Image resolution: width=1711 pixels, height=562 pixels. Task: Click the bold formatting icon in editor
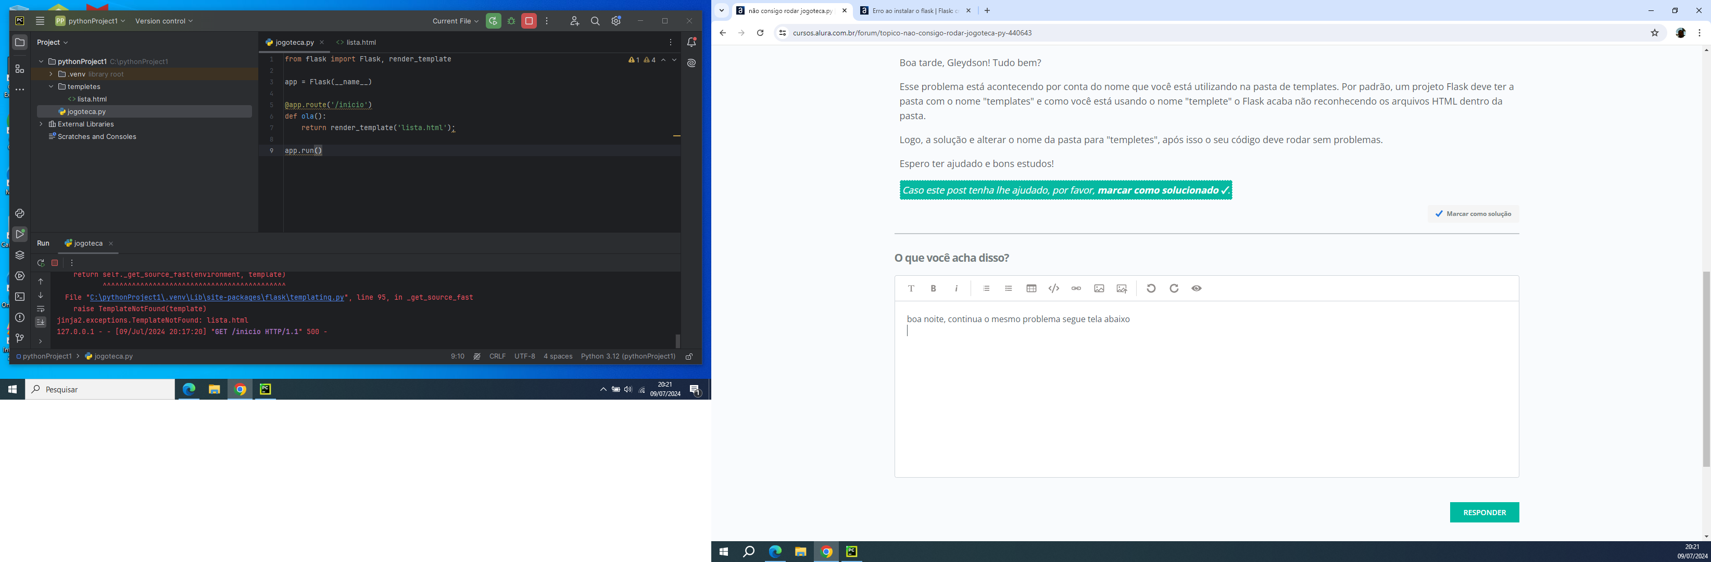pyautogui.click(x=933, y=288)
